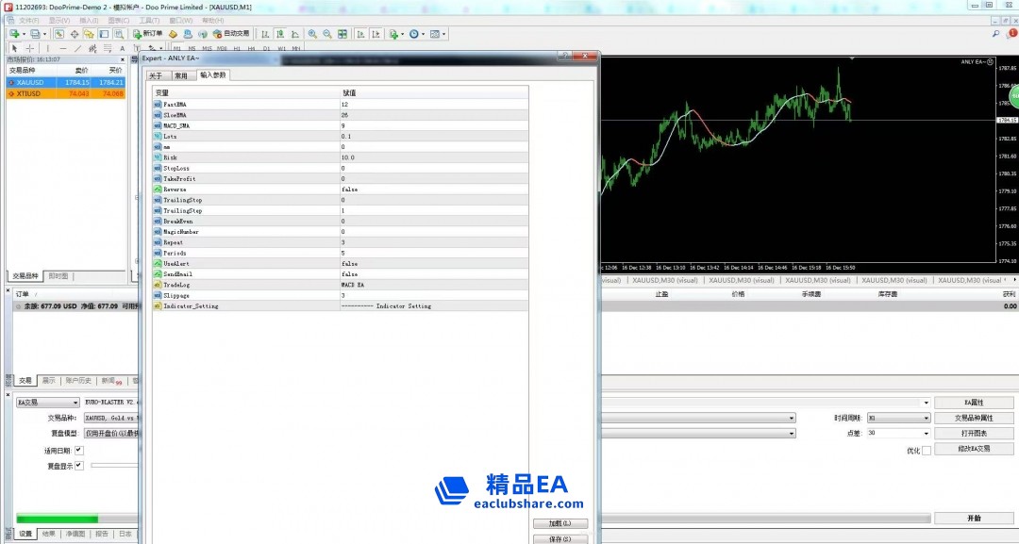Open the EA交易 type dropdown
Viewport: 1019px width, 544px height.
[47, 402]
